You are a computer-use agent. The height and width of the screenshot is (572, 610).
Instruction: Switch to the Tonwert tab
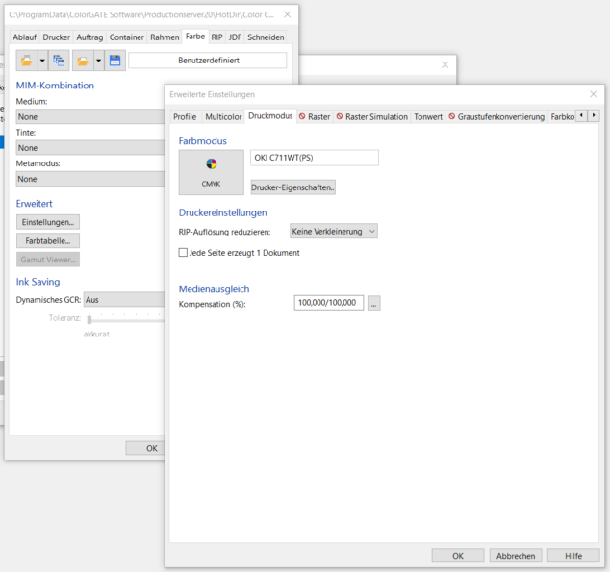(x=428, y=116)
